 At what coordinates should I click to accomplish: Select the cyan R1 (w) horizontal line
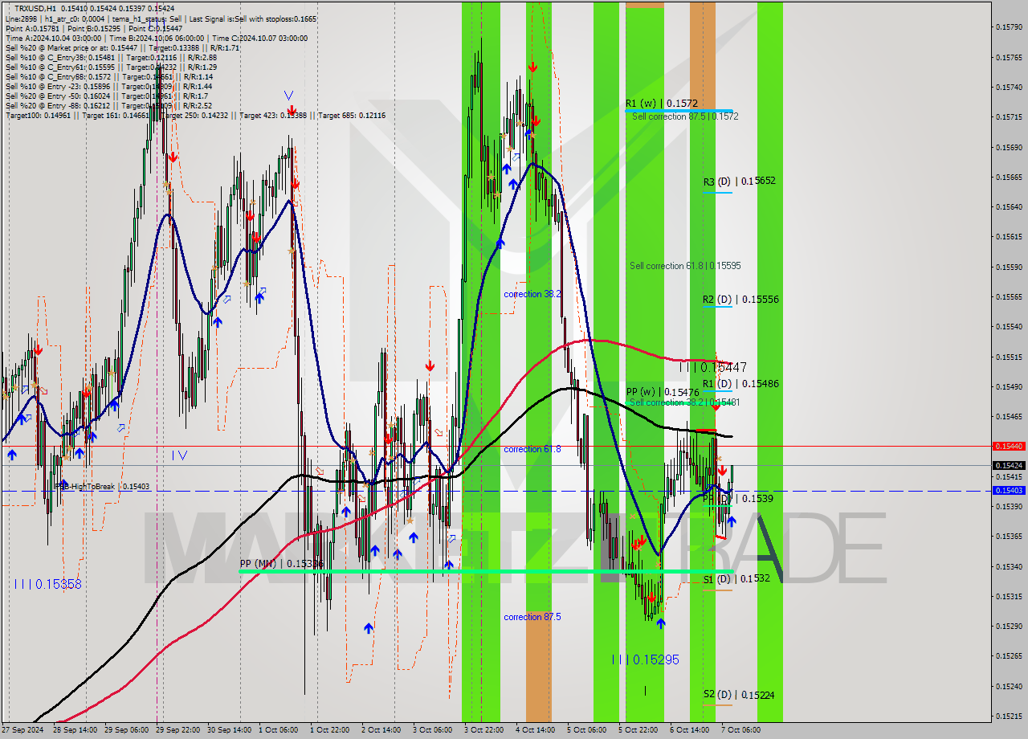(679, 111)
